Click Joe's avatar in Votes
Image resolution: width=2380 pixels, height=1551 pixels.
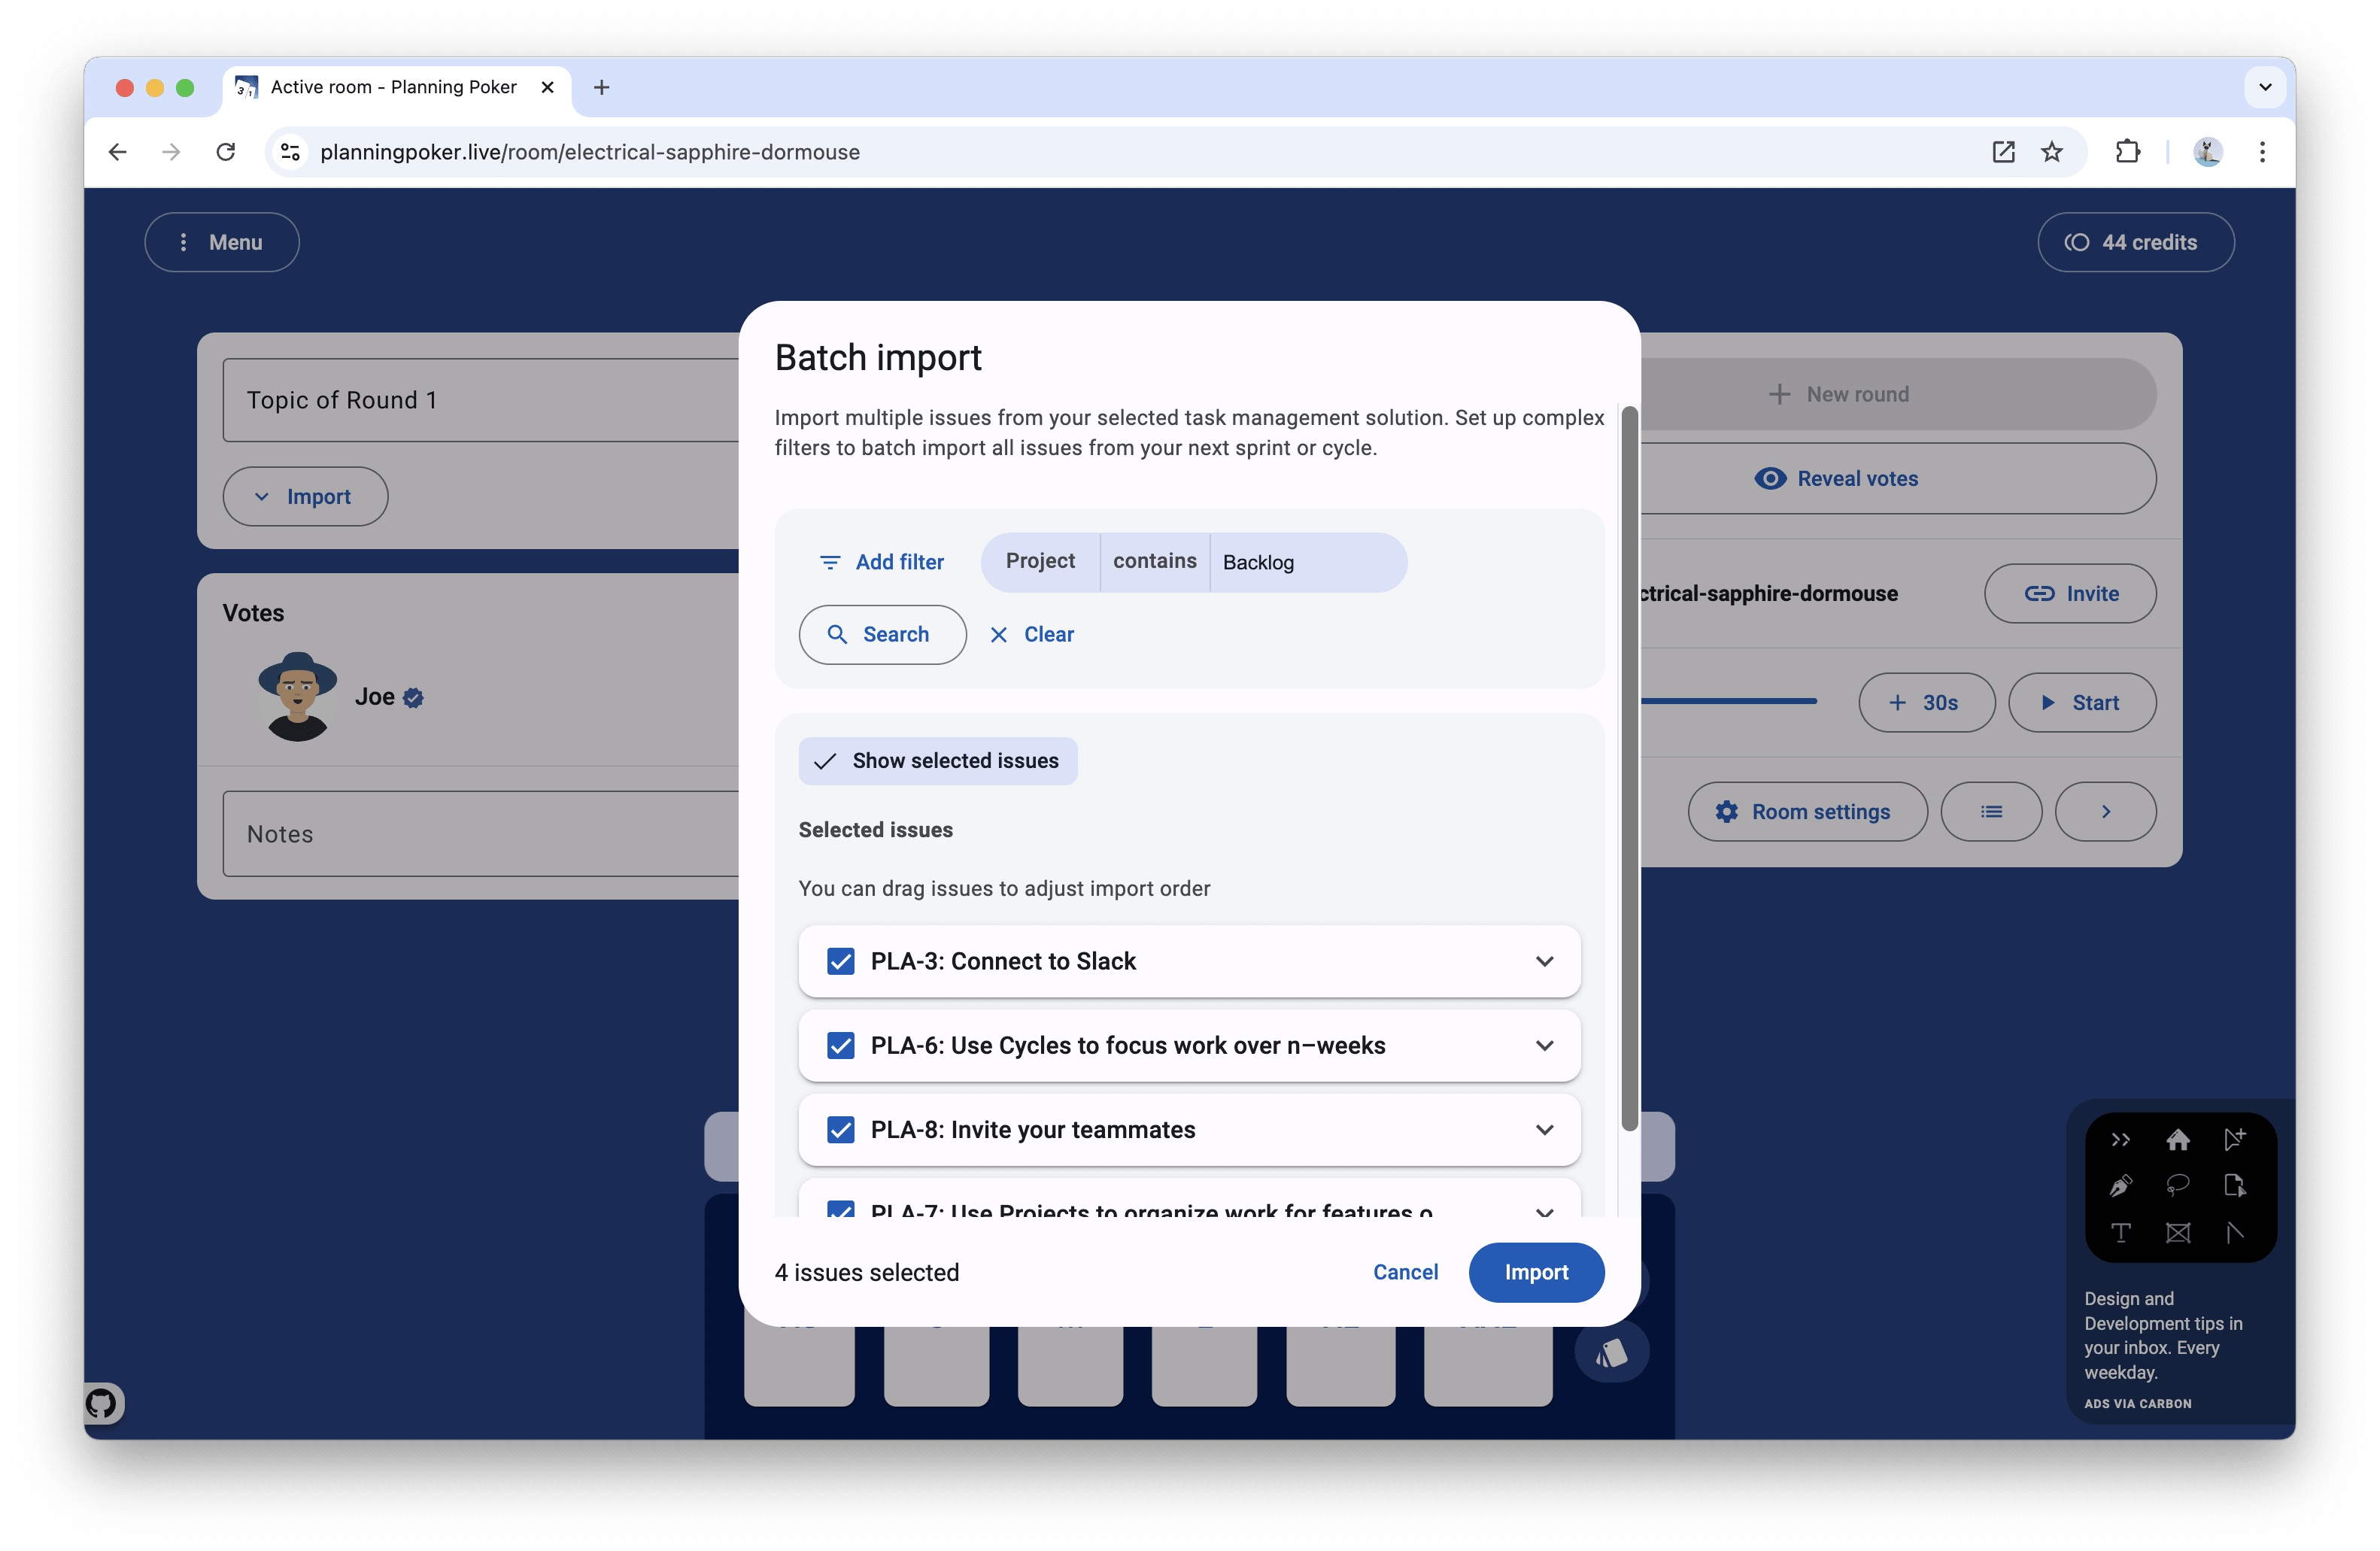click(x=297, y=697)
